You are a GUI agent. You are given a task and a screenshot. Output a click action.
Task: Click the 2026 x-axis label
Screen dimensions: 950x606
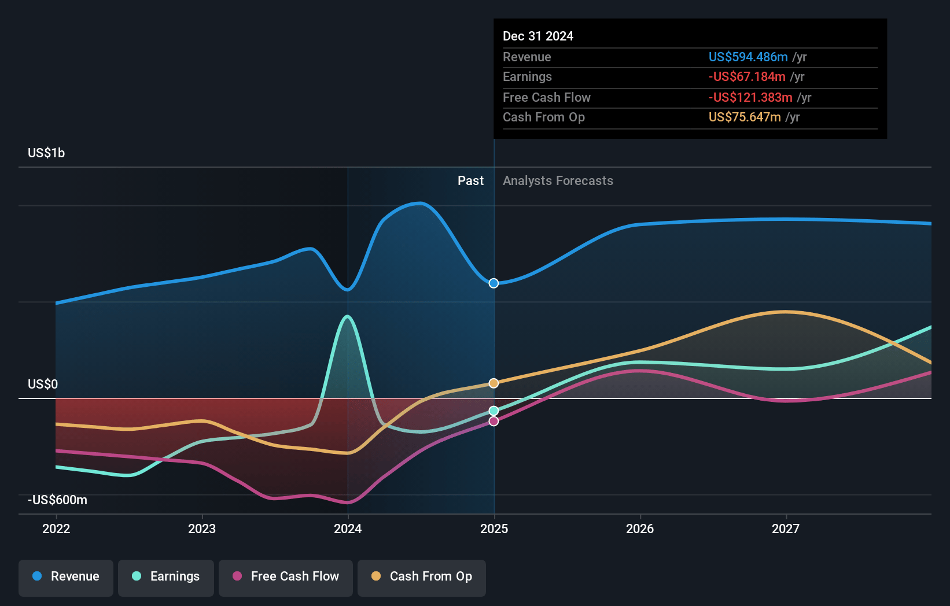(640, 529)
